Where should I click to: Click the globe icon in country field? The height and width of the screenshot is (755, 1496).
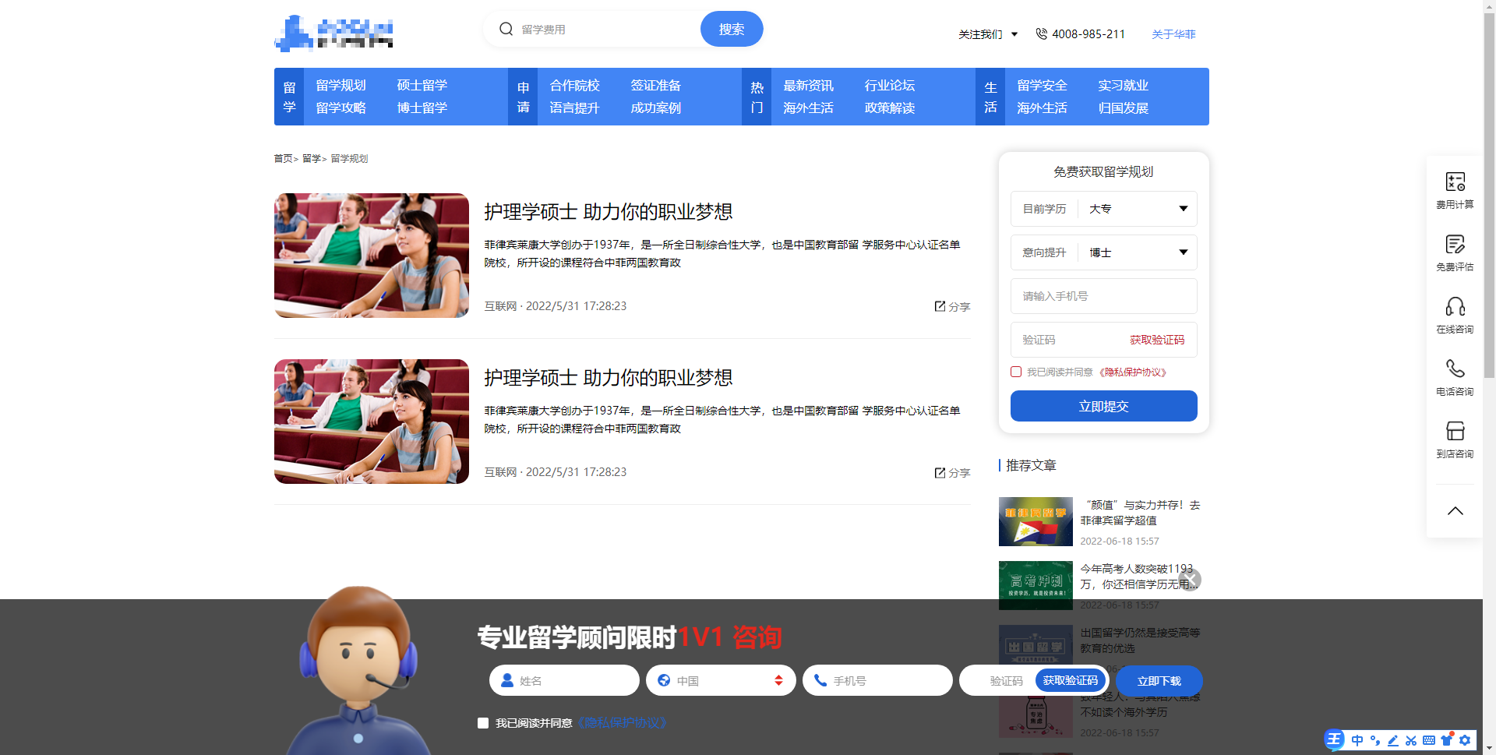click(x=664, y=680)
